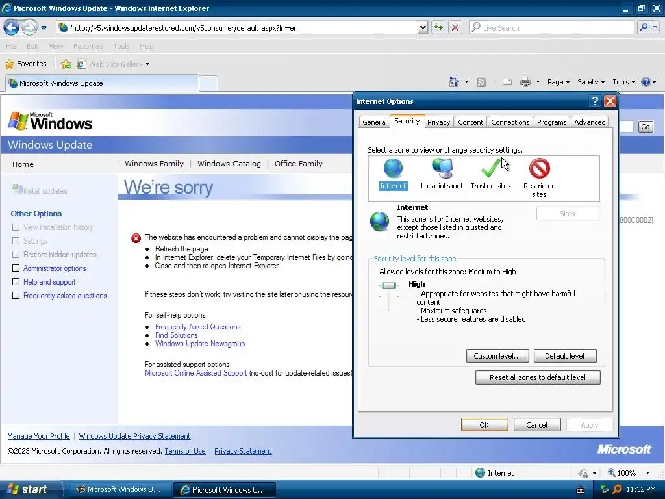Click Reset all zones to default level
This screenshot has width=665, height=499.
click(x=537, y=377)
